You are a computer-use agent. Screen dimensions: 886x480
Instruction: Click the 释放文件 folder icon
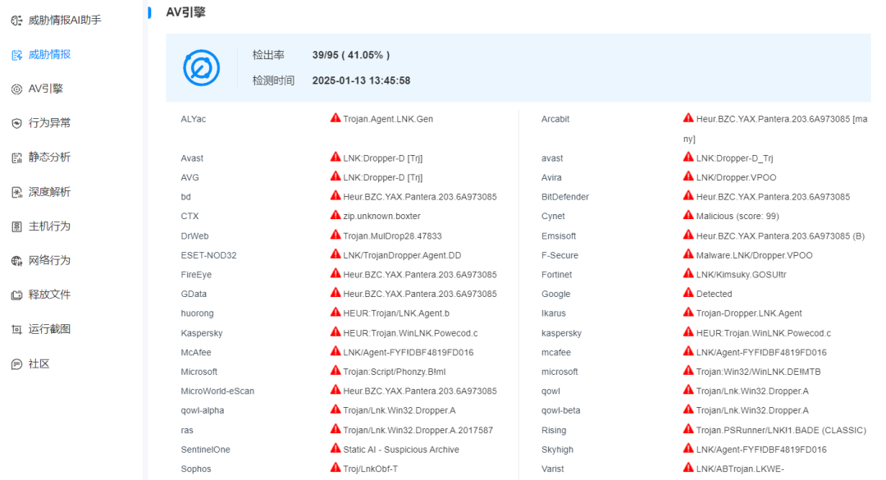tap(16, 295)
